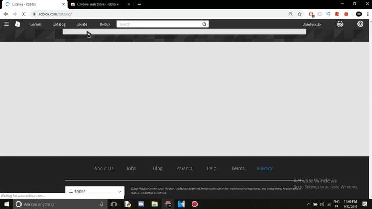This screenshot has width=372, height=209.
Task: Open the document app on taskbar
Action: [x=128, y=204]
